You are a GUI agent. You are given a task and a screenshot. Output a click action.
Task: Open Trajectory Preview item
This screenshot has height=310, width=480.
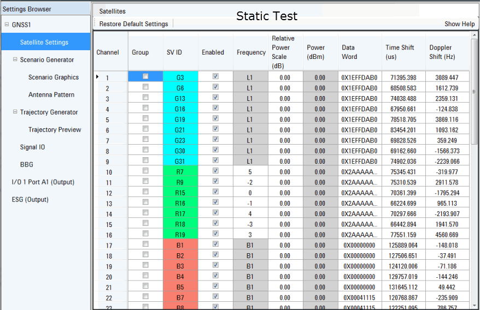coord(55,129)
